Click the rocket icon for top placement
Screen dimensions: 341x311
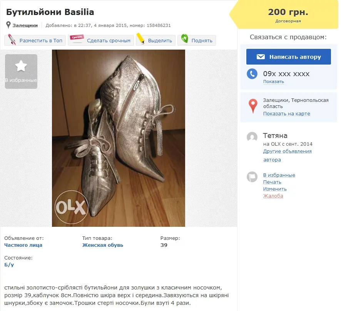click(12, 40)
